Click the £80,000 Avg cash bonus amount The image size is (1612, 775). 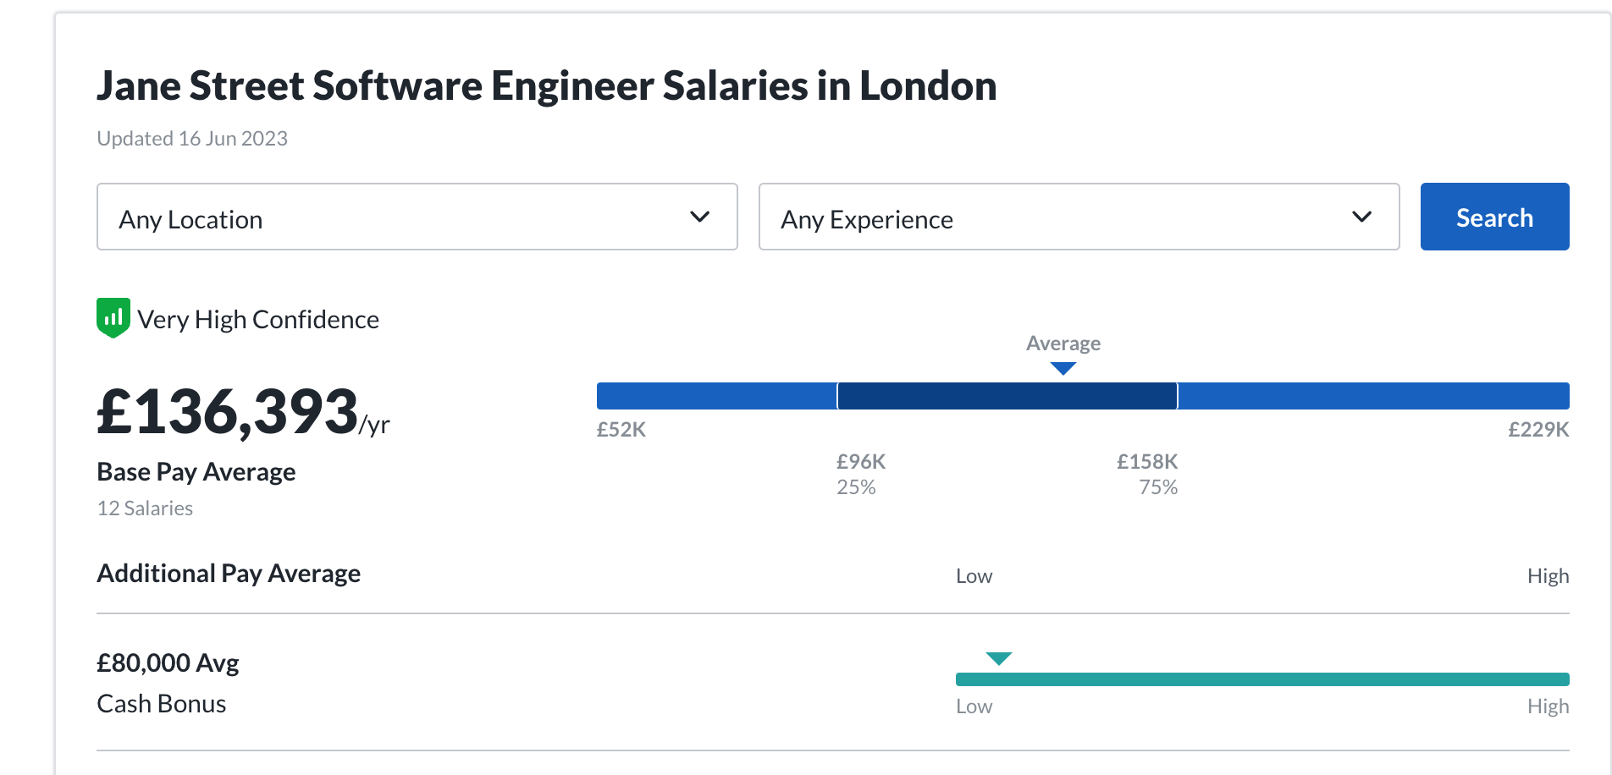click(x=168, y=662)
